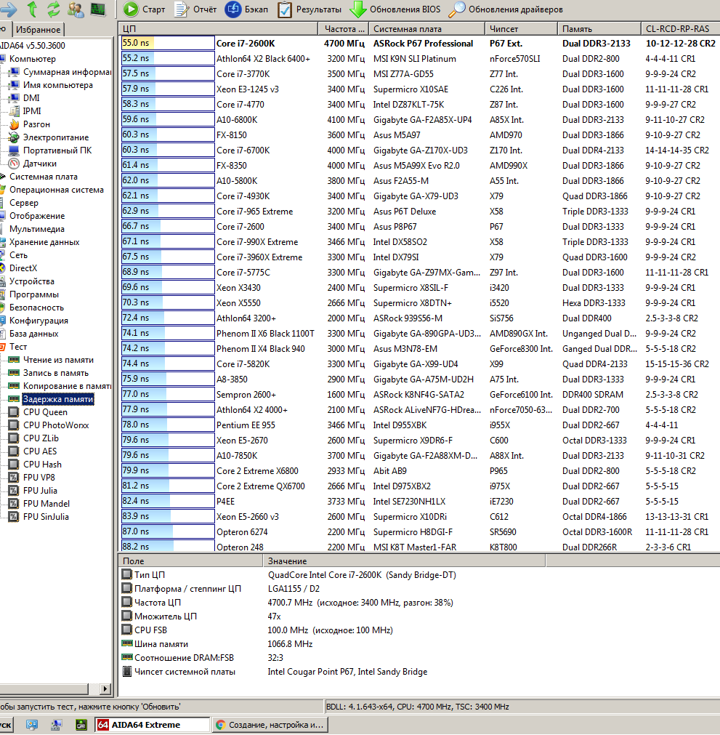Click the green Старт play button

point(144,9)
